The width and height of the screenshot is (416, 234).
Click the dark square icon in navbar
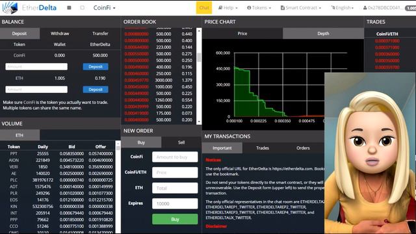click(x=69, y=8)
